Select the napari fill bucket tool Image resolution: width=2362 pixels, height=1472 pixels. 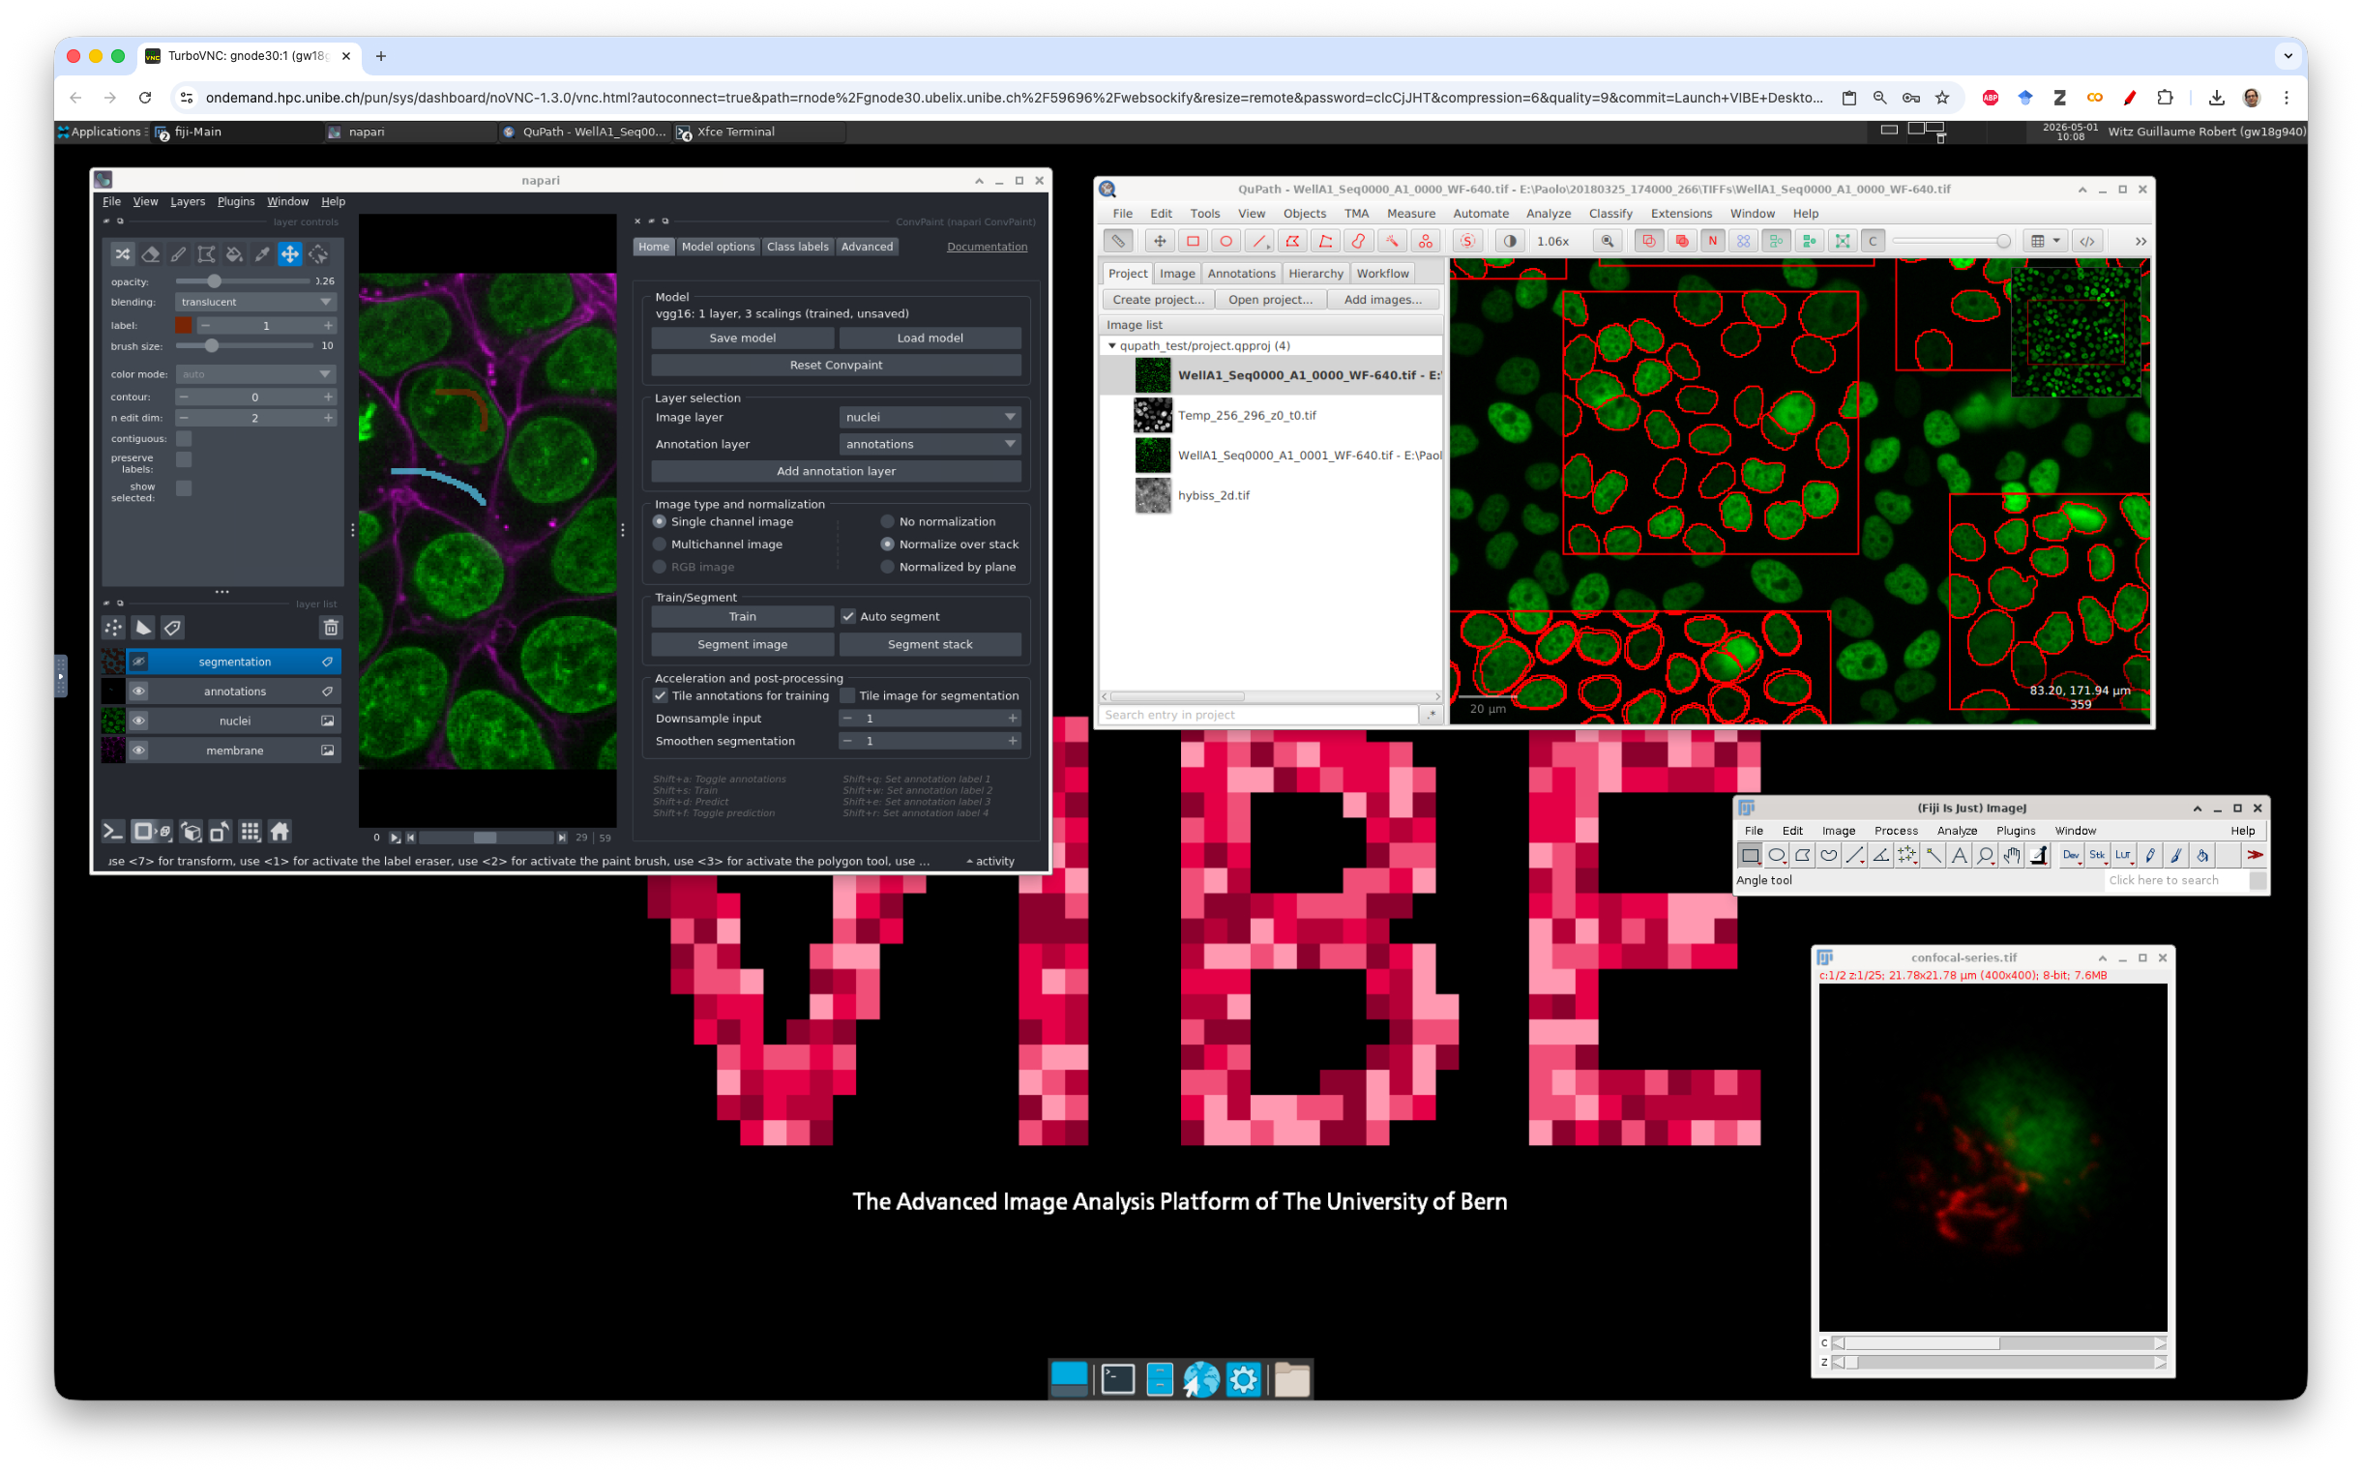[x=235, y=254]
